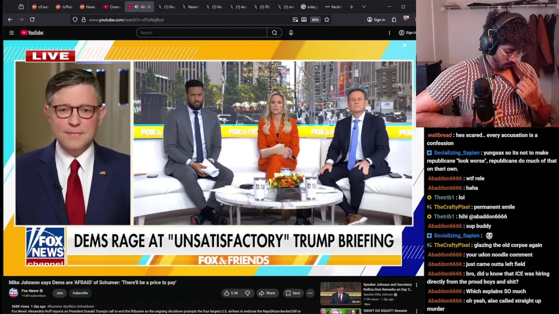The height and width of the screenshot is (314, 559).
Task: Click Thetrib1 username beside 'lol'
Action: [x=444, y=198]
